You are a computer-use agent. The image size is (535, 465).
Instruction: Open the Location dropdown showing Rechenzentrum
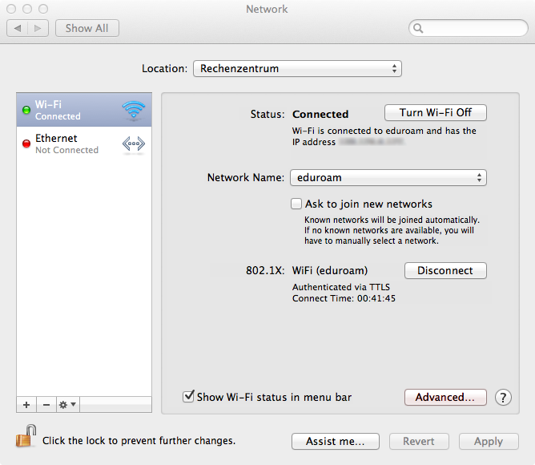point(297,69)
